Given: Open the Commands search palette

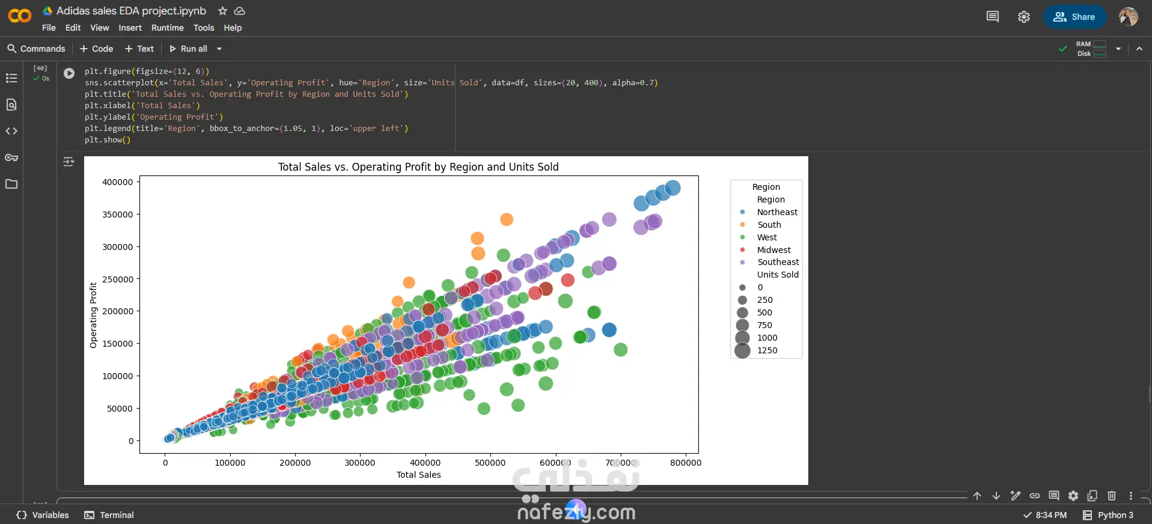Looking at the screenshot, I should click(36, 49).
